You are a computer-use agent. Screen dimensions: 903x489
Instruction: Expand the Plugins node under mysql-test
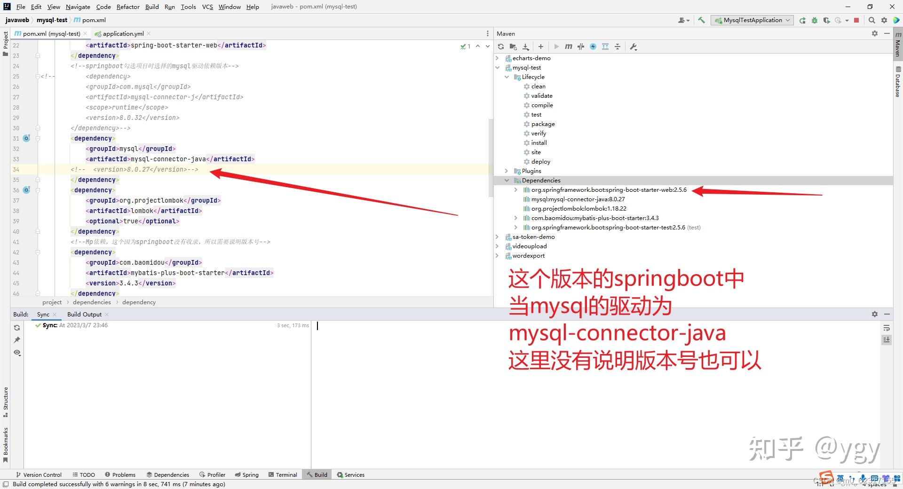click(x=507, y=171)
